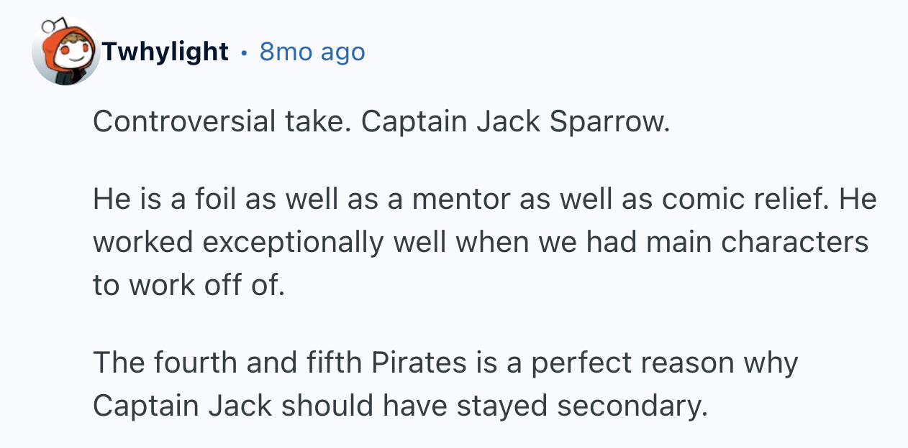The height and width of the screenshot is (448, 908).
Task: Click the words "perfect reason why"
Action: click(663, 363)
